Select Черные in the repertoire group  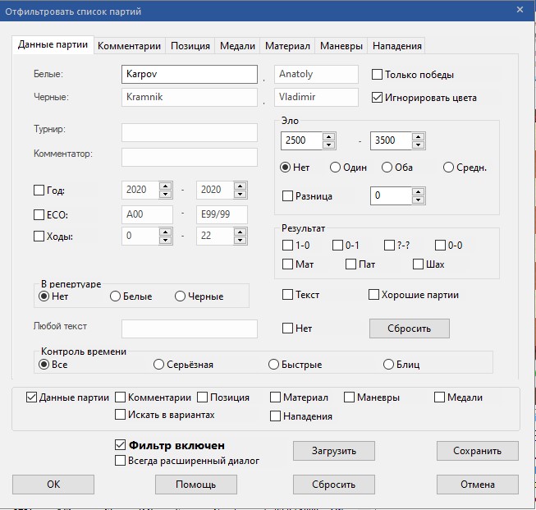180,296
